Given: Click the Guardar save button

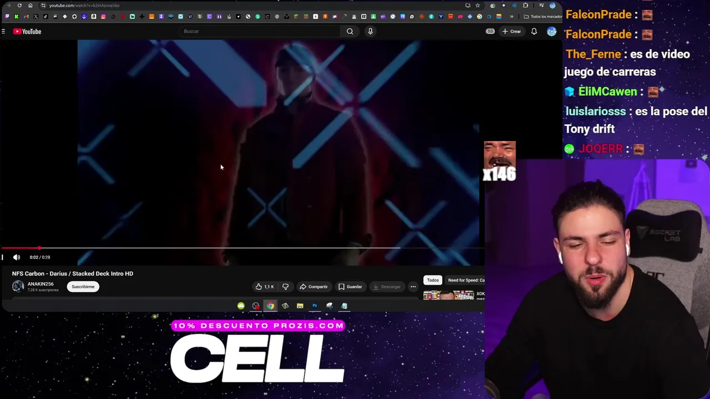Looking at the screenshot, I should pos(351,287).
